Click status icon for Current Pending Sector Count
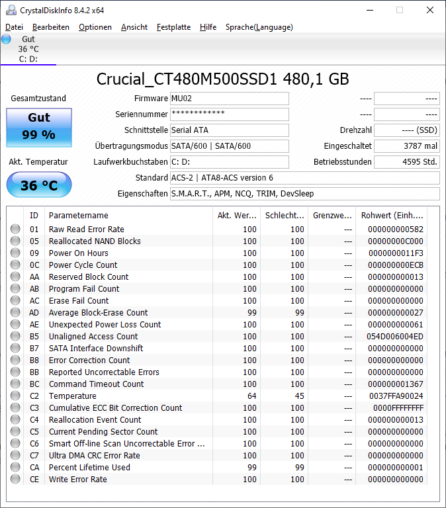This screenshot has width=446, height=508. [x=15, y=431]
